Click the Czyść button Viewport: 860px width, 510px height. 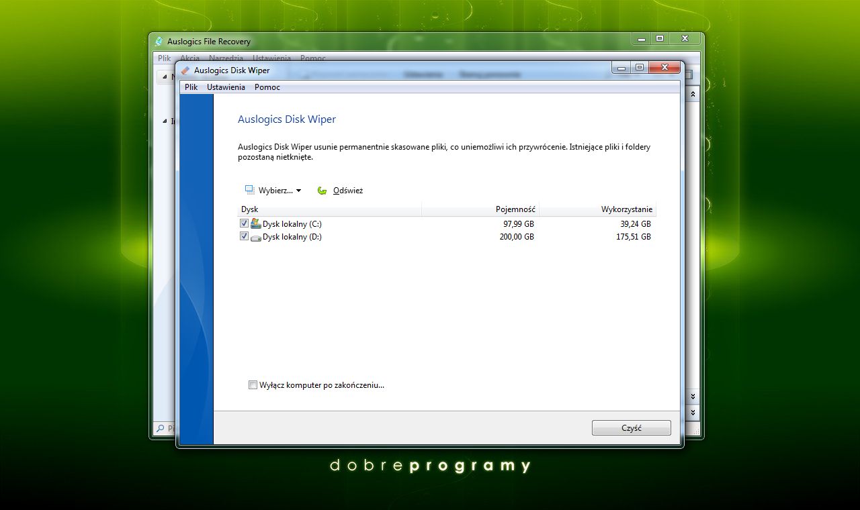point(632,428)
